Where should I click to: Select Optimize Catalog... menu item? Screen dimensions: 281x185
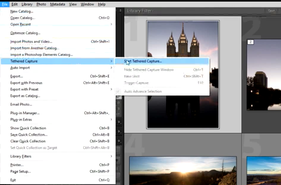(x=58, y=33)
